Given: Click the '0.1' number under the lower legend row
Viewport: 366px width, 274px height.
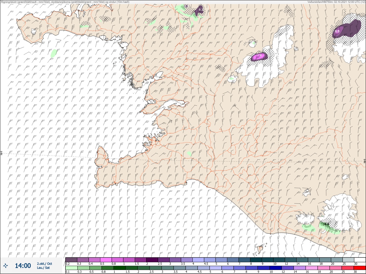Looking at the screenshot, I should pos(67,272).
